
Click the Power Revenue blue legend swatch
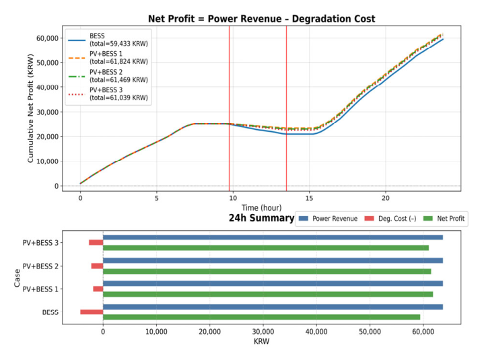click(x=304, y=219)
